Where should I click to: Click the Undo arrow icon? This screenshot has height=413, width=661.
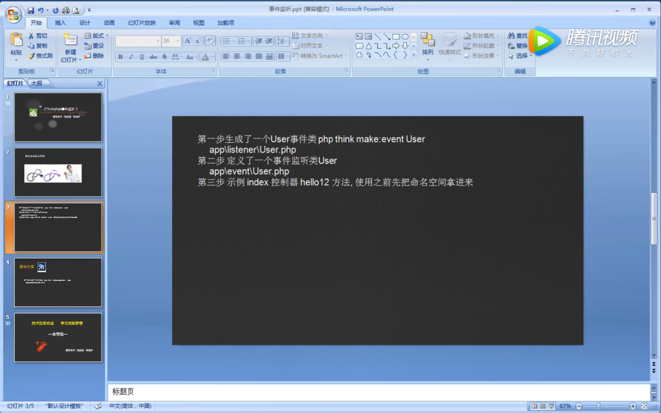[x=41, y=10]
